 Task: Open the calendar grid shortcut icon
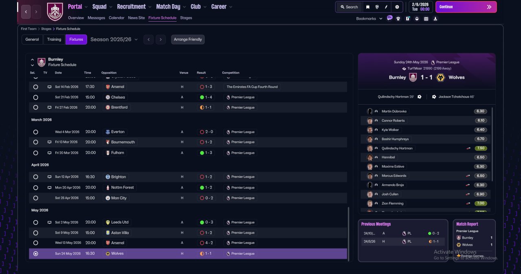click(426, 18)
